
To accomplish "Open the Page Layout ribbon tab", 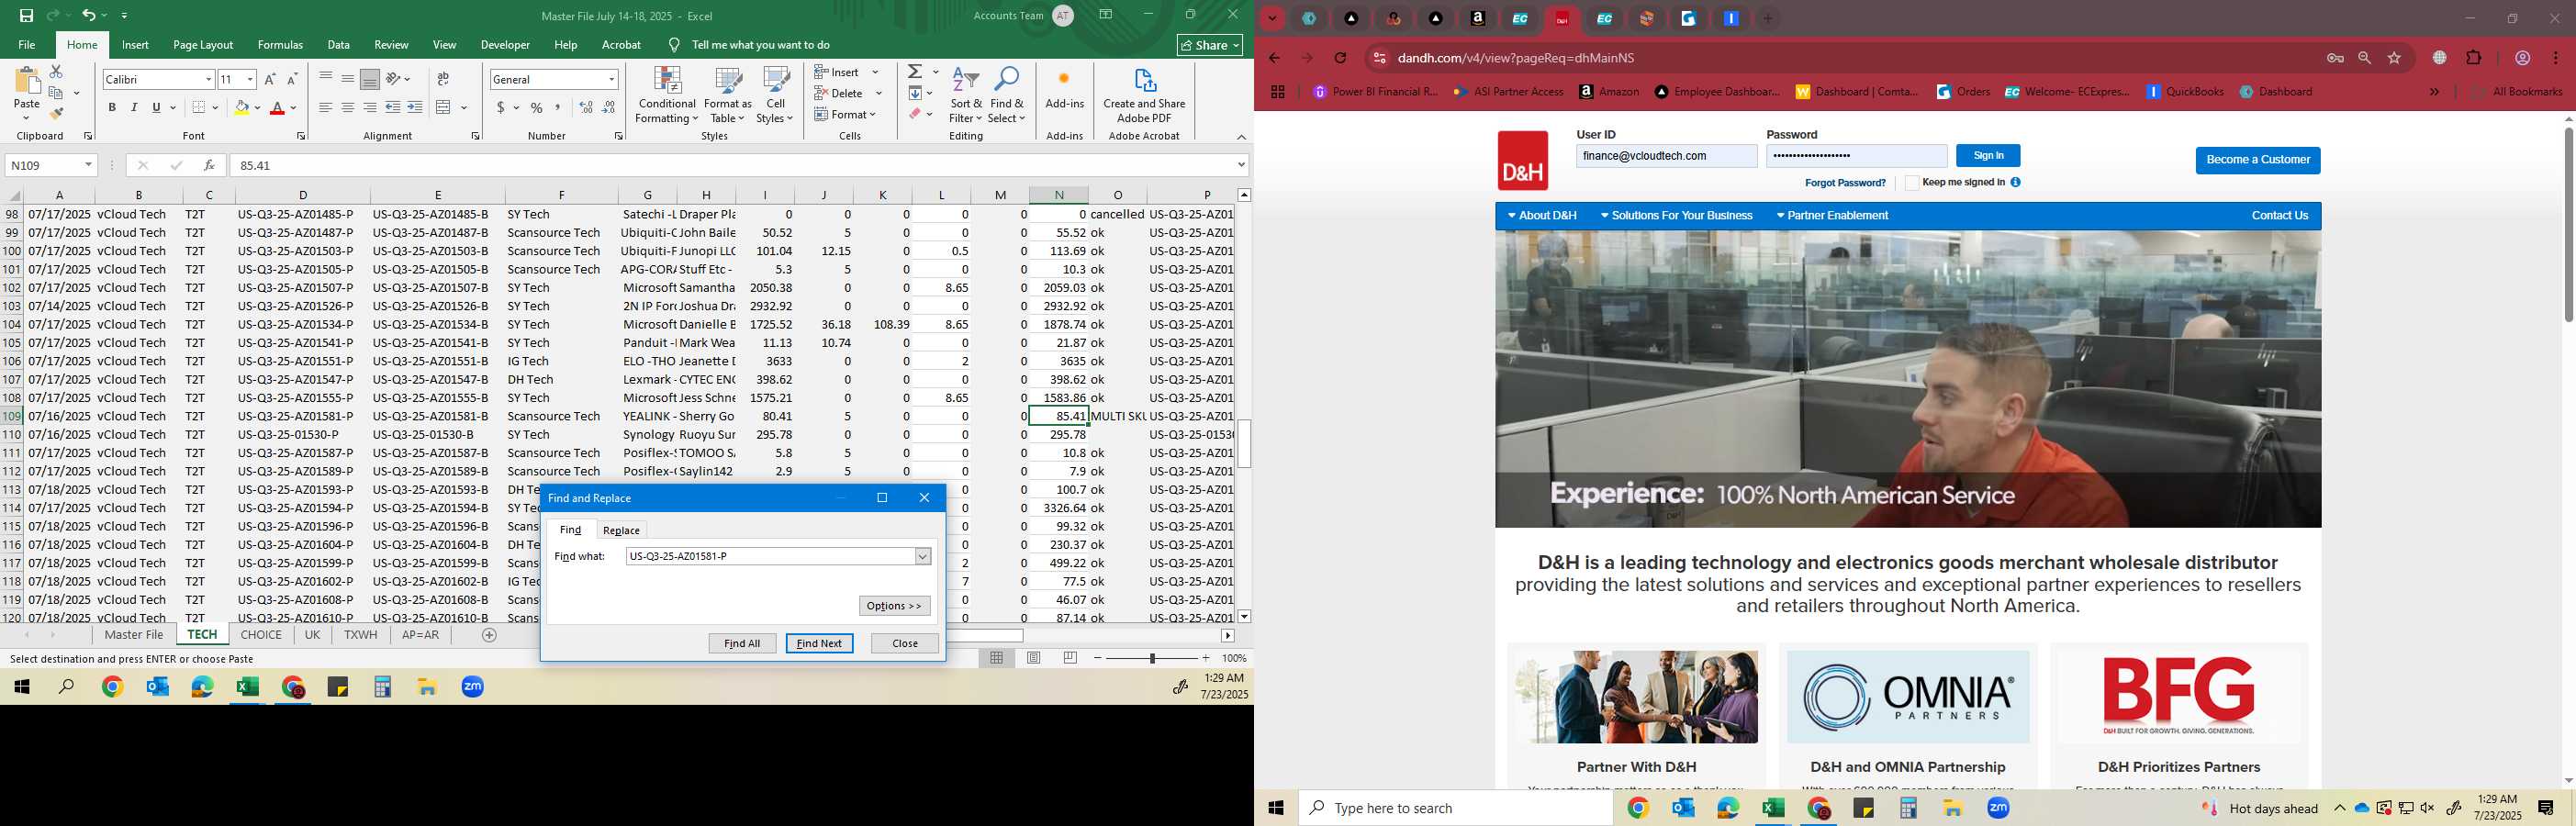I will (203, 45).
